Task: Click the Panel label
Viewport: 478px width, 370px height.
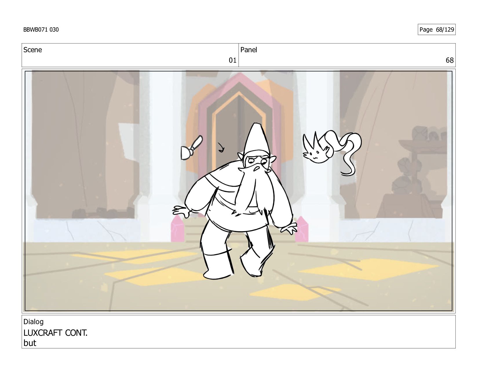Action: click(x=249, y=50)
